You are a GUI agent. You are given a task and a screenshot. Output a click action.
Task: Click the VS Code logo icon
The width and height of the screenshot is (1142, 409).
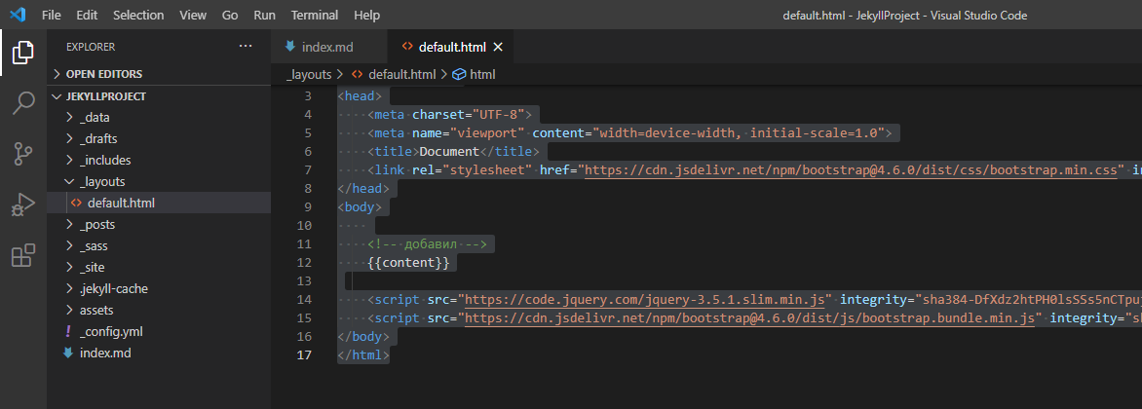(17, 16)
